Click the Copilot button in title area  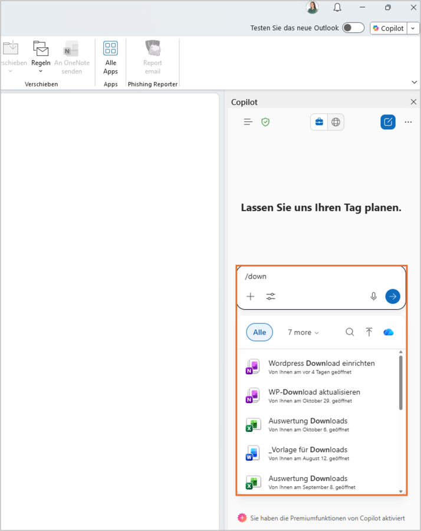[389, 28]
